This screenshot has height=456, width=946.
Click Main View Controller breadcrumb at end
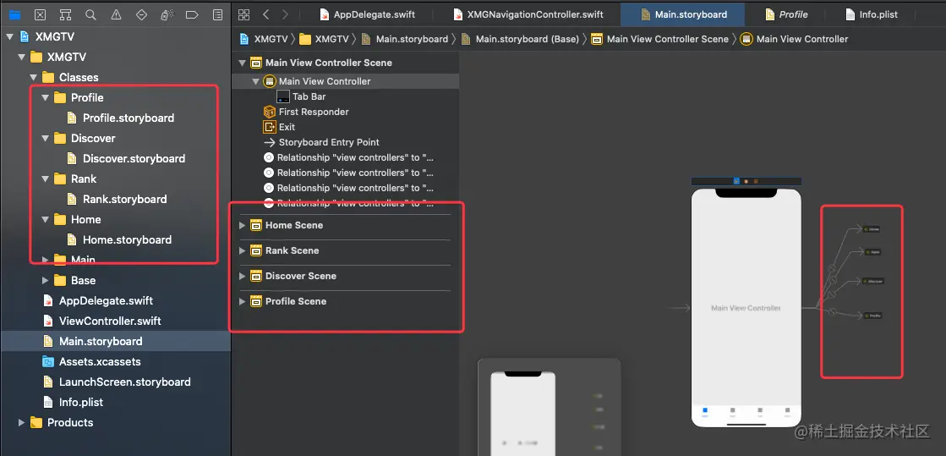pos(795,39)
